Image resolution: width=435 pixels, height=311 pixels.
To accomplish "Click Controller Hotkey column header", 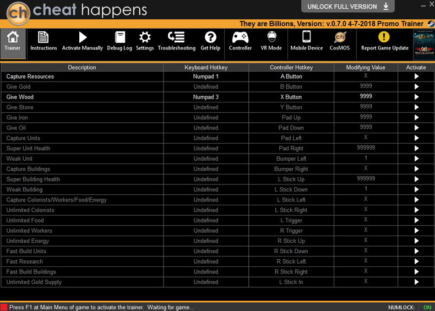I will point(291,67).
